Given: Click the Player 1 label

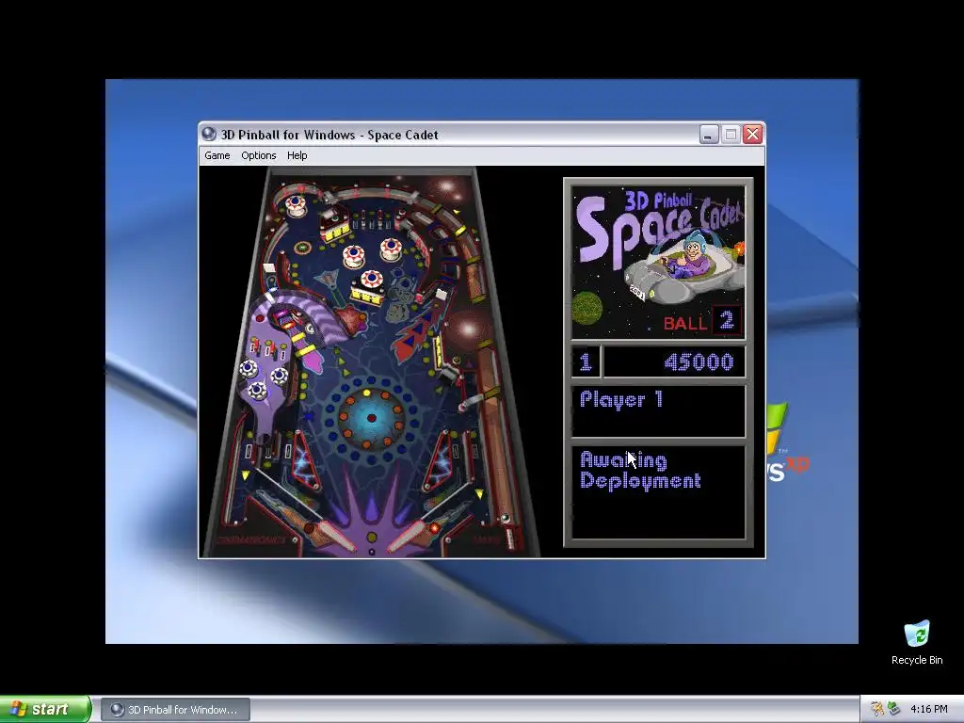Looking at the screenshot, I should click(621, 399).
